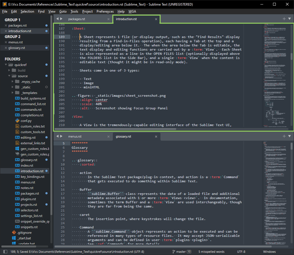The height and width of the screenshot is (255, 294).
Task: Click the Windows icon beside _start.bat
Action: click(x=14, y=238)
